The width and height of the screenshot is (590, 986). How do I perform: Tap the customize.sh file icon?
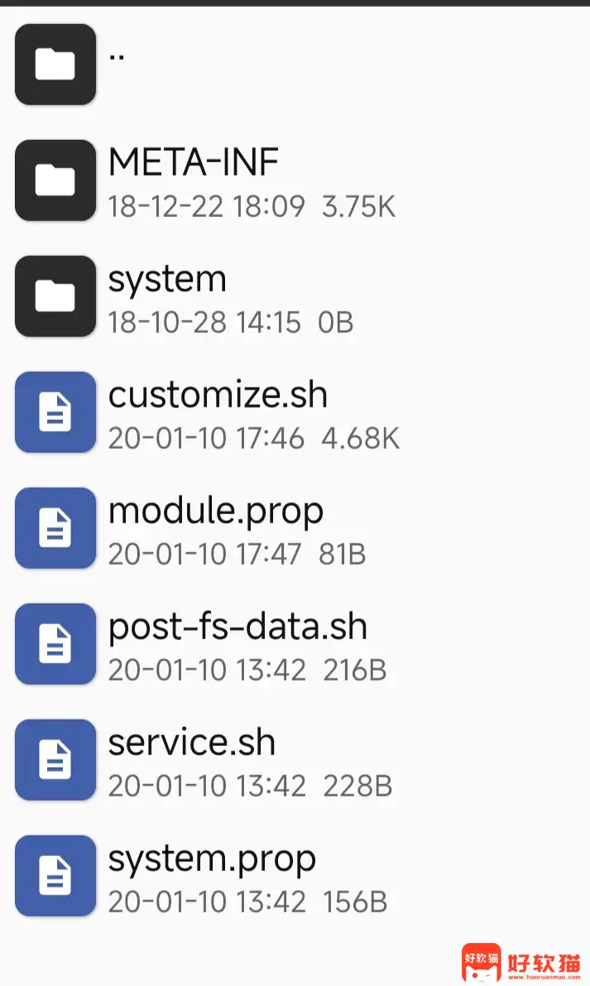(55, 412)
